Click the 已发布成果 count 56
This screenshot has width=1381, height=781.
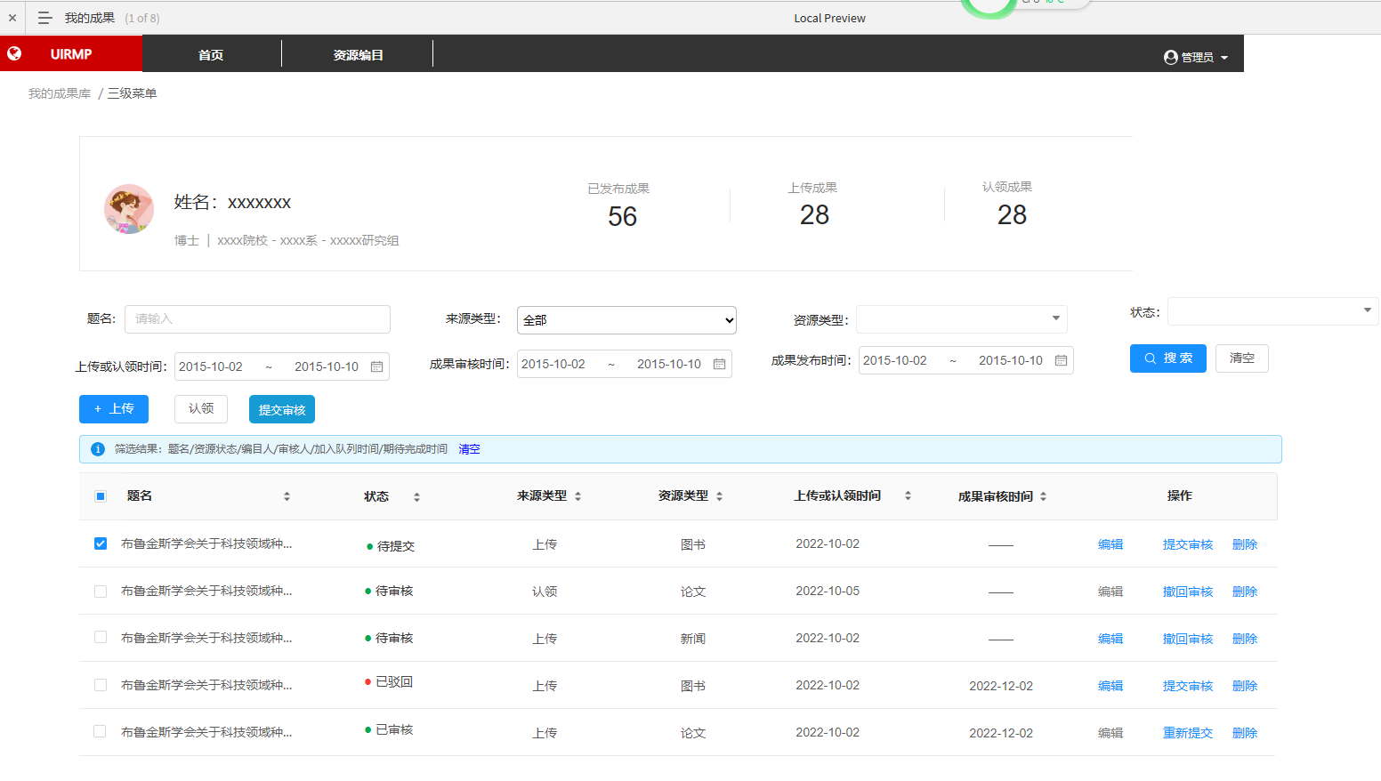pos(623,216)
